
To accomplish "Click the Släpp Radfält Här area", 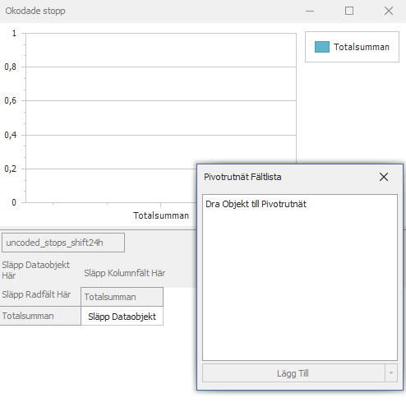I will coord(36,294).
